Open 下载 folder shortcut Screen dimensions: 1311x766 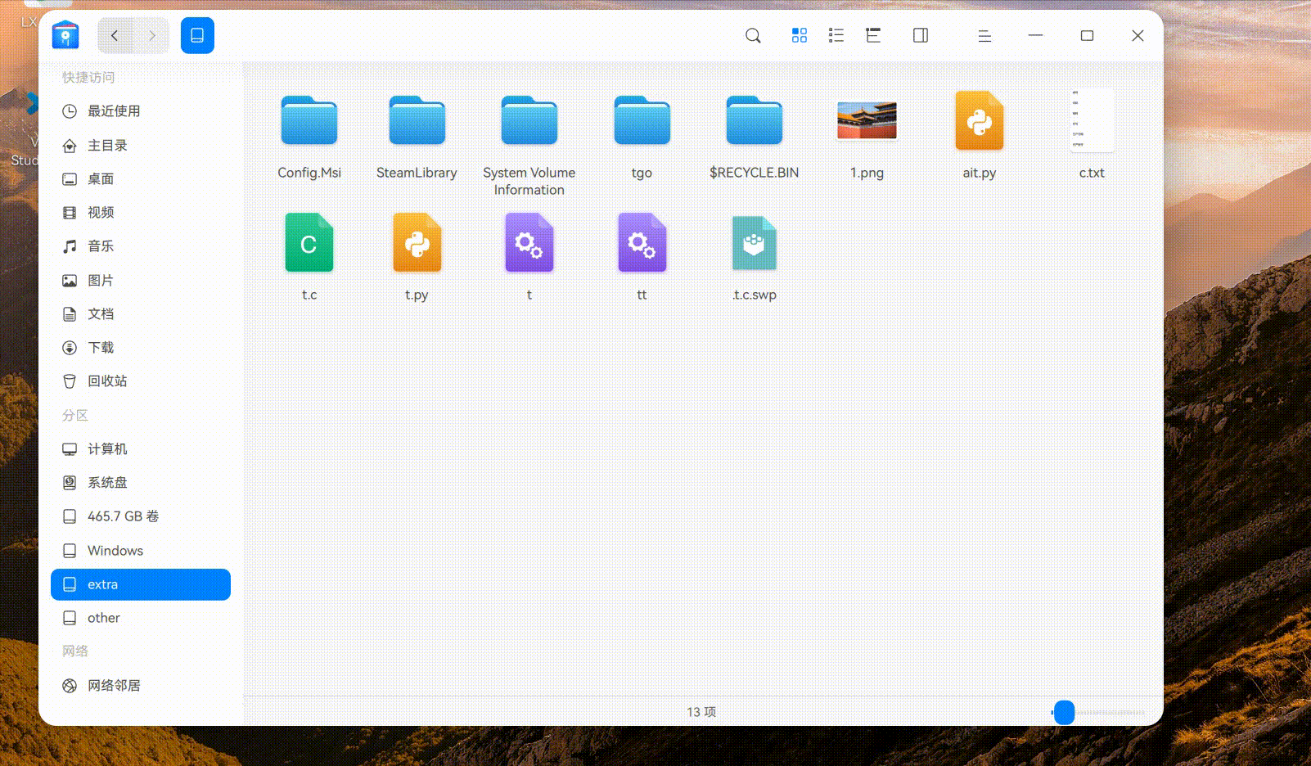[141, 347]
